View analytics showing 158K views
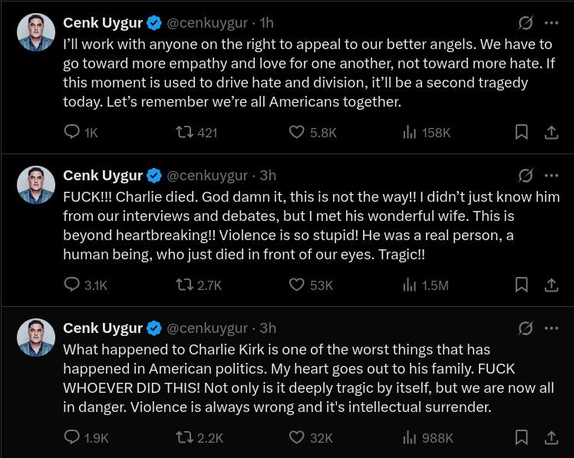 click(x=410, y=133)
